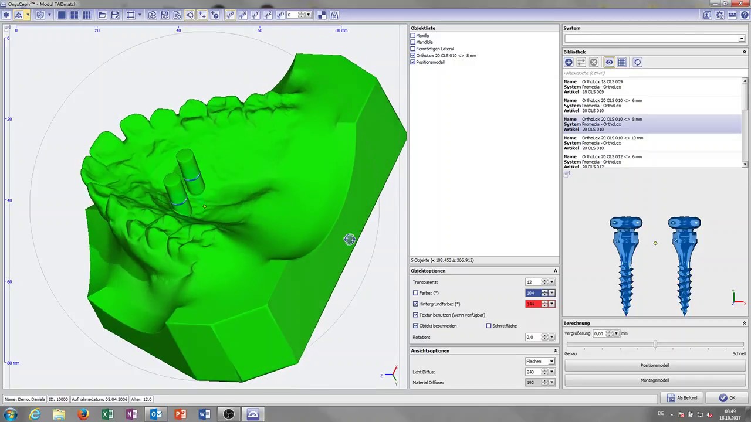Click the swap arrows library icon
The width and height of the screenshot is (751, 422).
pyautogui.click(x=581, y=62)
